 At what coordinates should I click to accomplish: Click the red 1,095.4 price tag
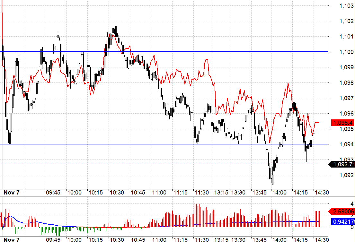(342, 123)
